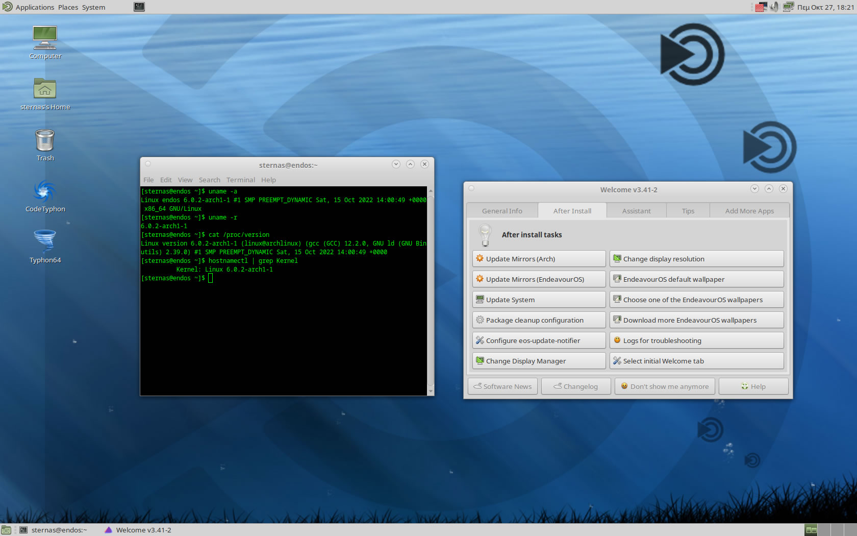The image size is (857, 536).
Task: Click the terminal scrollbar down arrow
Action: pos(431,392)
